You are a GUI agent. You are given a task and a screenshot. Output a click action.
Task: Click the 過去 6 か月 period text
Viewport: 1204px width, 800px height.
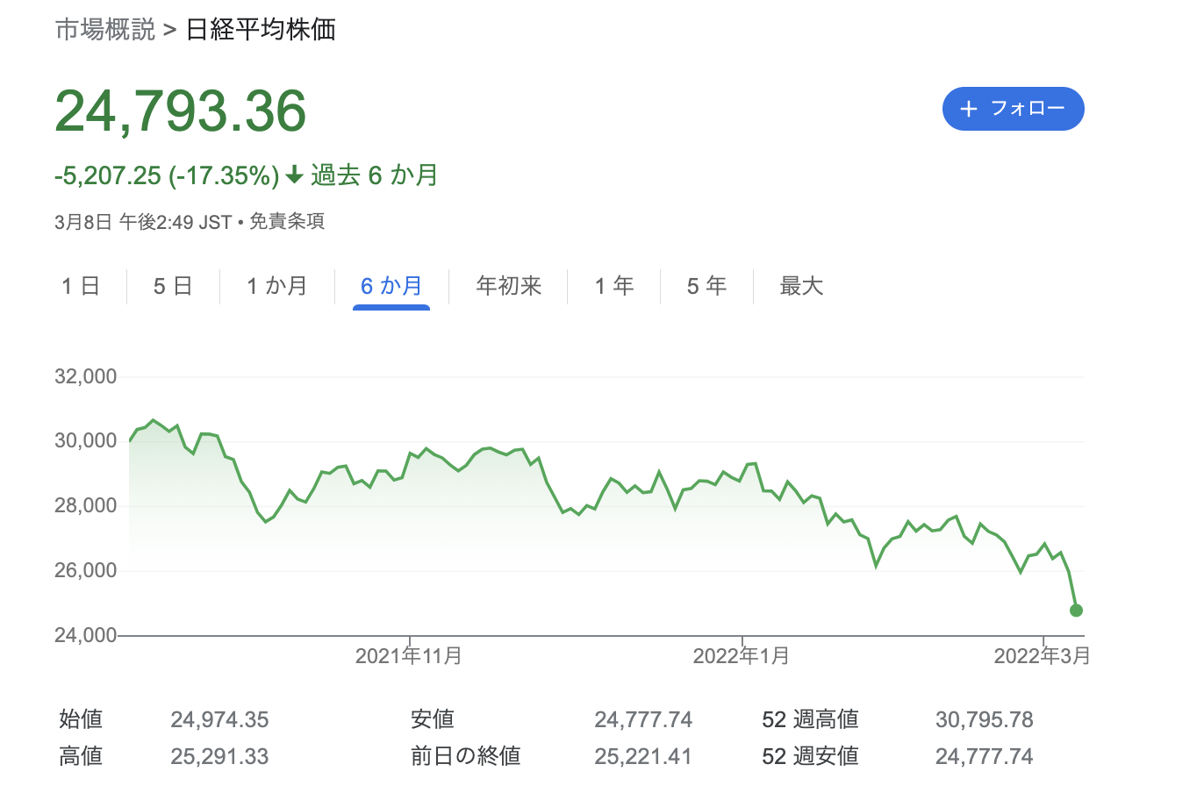point(375,175)
